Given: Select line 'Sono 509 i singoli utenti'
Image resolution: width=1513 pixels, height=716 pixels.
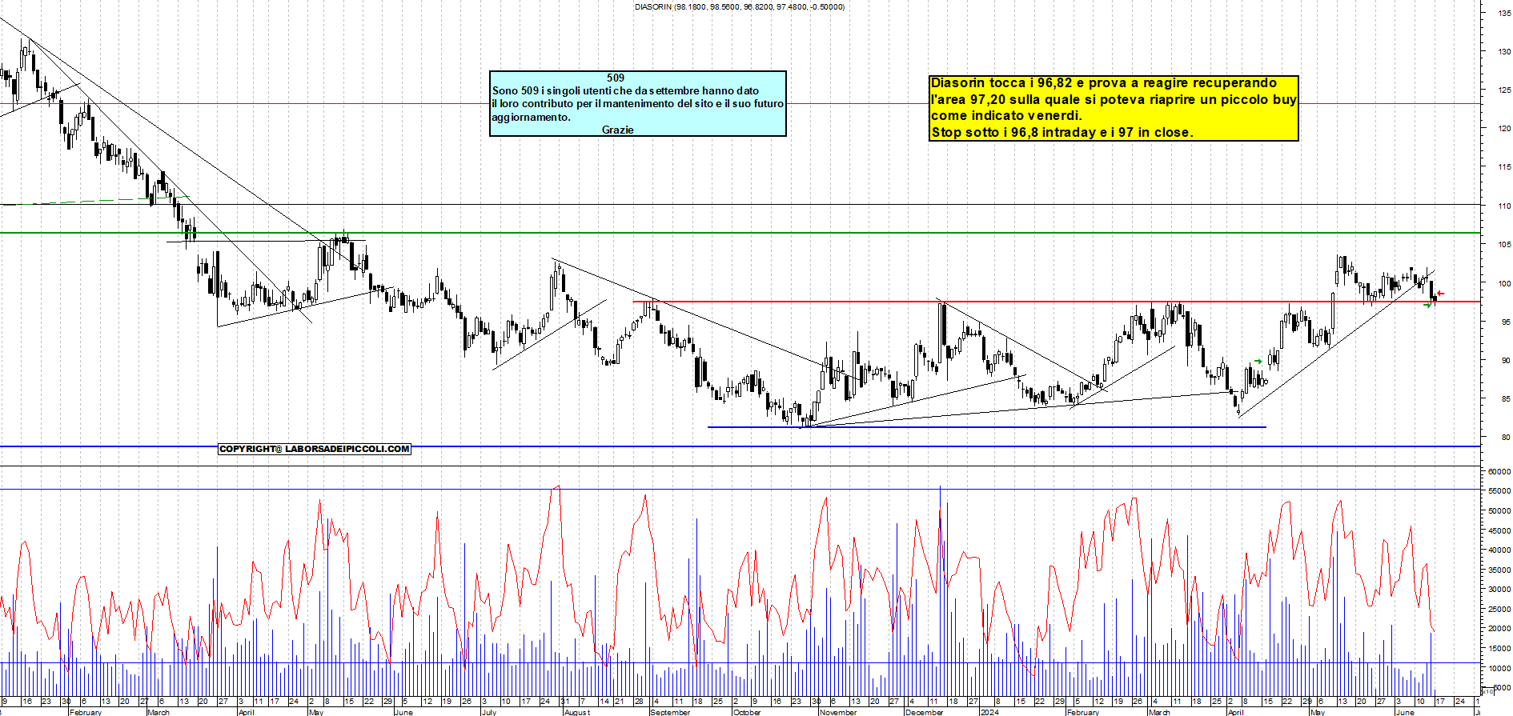Looking at the screenshot, I should coord(625,91).
